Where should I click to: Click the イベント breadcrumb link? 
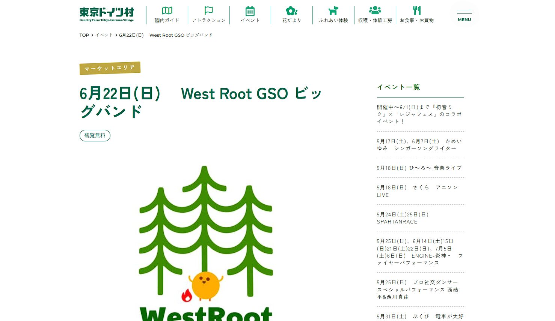pos(104,35)
